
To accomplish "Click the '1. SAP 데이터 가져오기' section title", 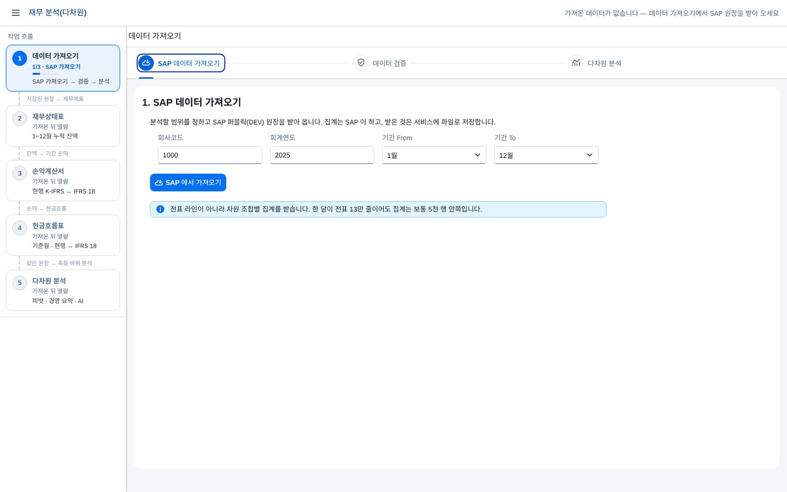I will [191, 102].
